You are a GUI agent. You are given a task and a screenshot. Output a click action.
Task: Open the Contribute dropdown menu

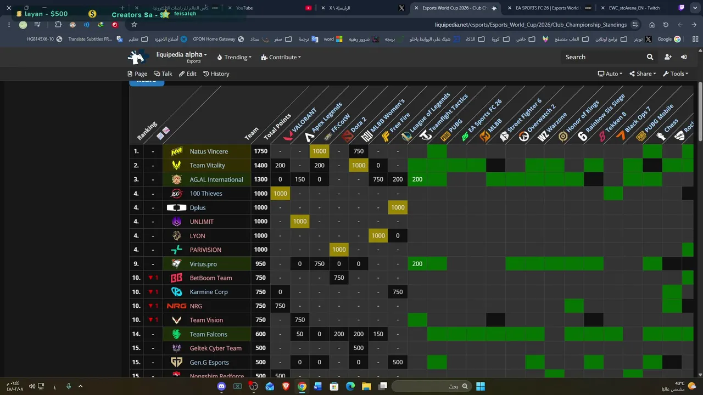click(x=281, y=57)
